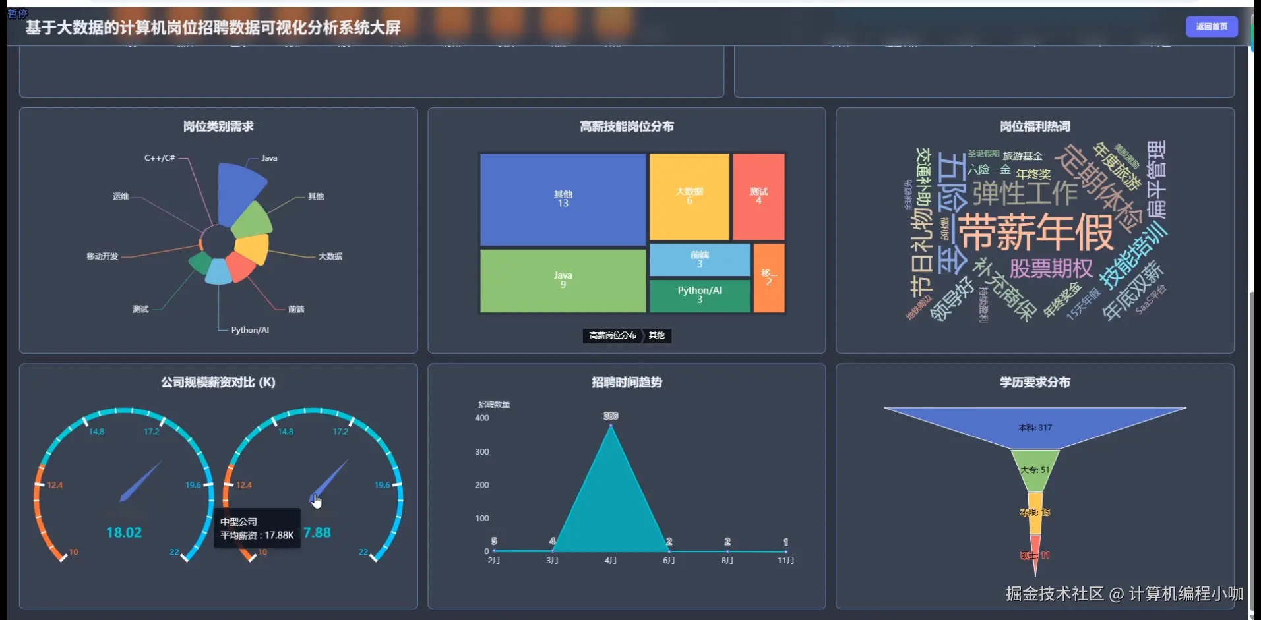This screenshot has height=620, width=1261.
Task: Click 补充商保 in the word cloud
Action: (x=1006, y=289)
